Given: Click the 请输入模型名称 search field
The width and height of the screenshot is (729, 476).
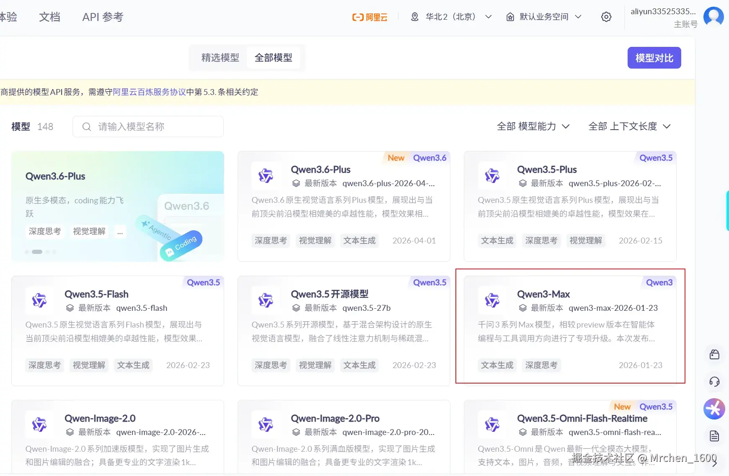Looking at the screenshot, I should pyautogui.click(x=148, y=126).
